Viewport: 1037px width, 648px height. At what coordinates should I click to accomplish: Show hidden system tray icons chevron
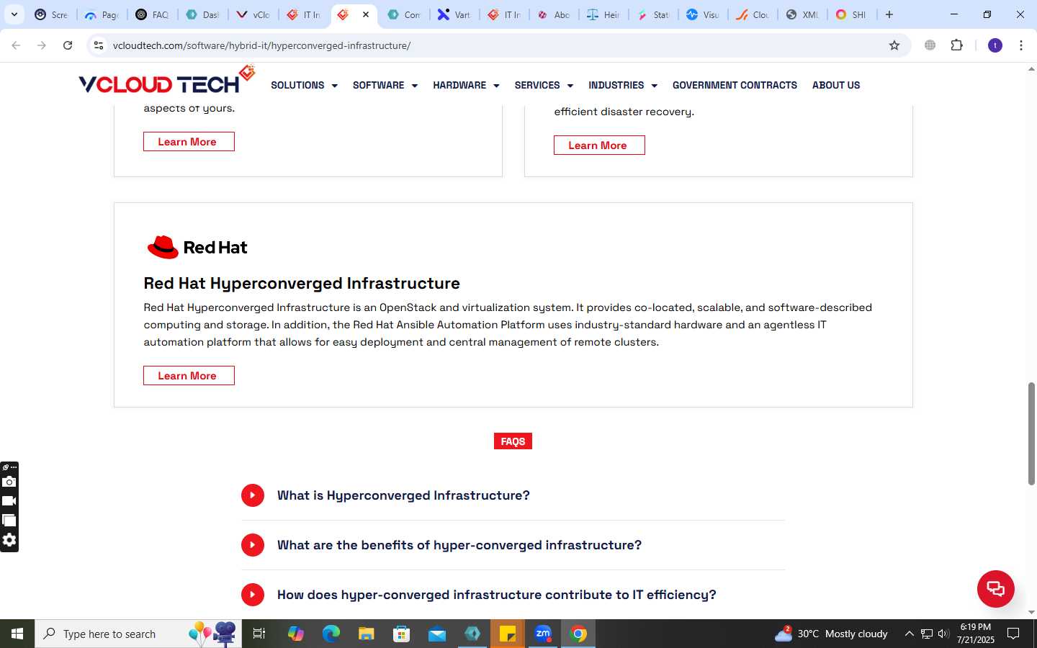tap(909, 634)
